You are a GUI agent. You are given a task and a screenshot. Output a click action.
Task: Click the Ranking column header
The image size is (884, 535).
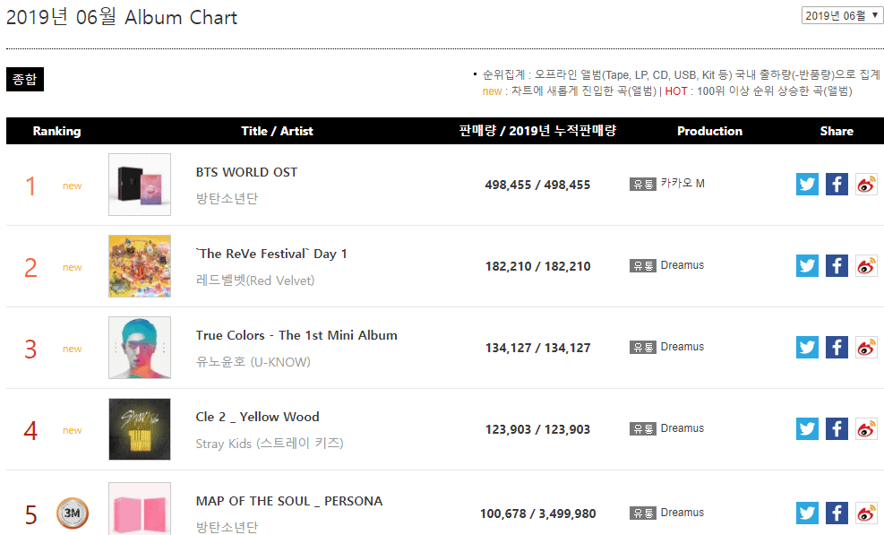[x=56, y=131]
